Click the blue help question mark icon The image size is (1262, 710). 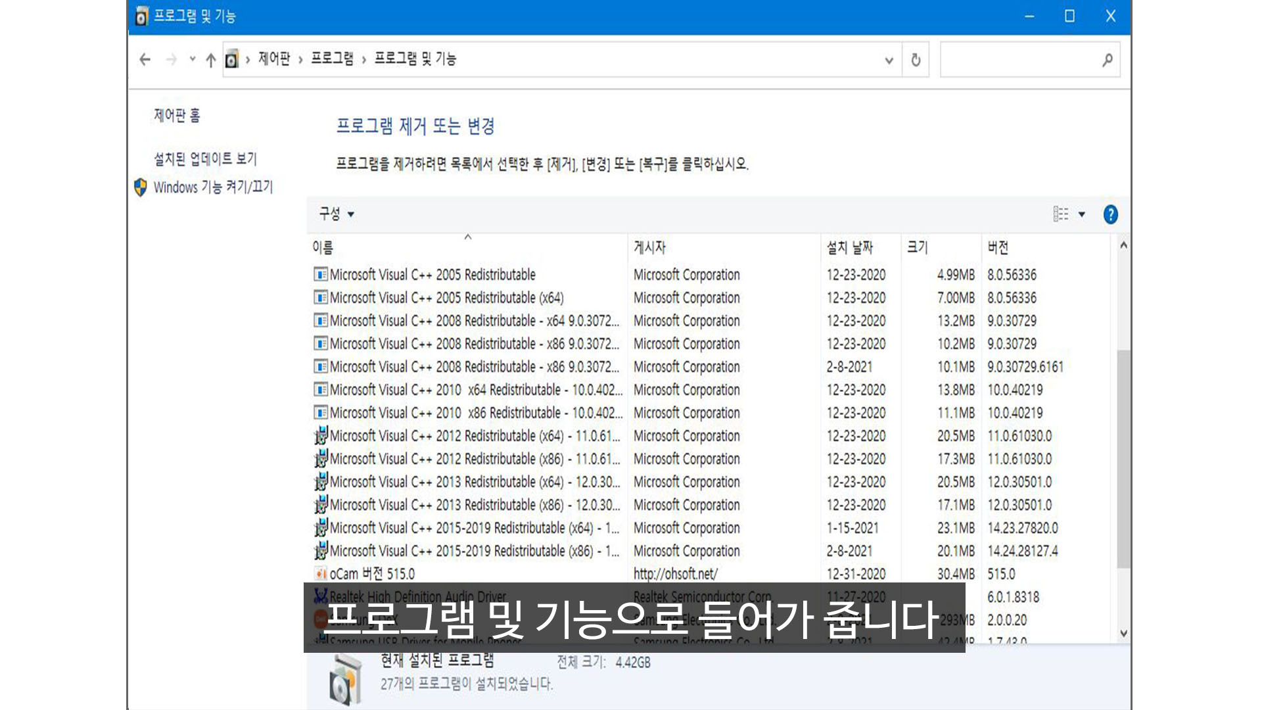1110,214
